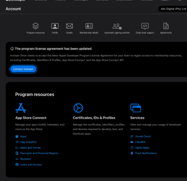
Task: Open Payments and Financial Reports link
Action: [39, 153]
